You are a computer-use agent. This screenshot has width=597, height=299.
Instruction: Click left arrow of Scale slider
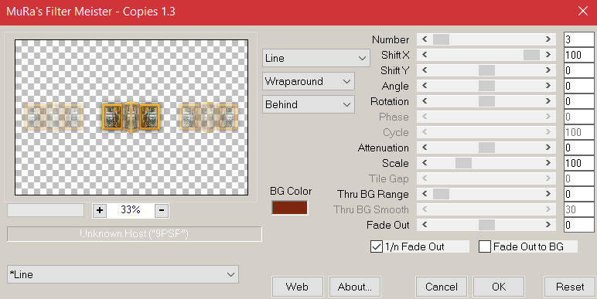tap(425, 163)
